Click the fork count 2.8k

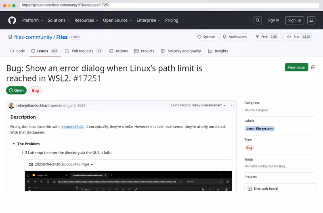click(x=274, y=37)
